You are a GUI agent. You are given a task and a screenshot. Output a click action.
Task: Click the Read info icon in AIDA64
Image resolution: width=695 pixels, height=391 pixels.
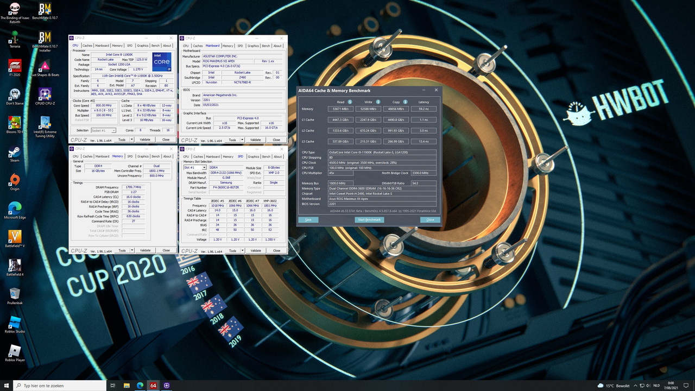pos(350,102)
